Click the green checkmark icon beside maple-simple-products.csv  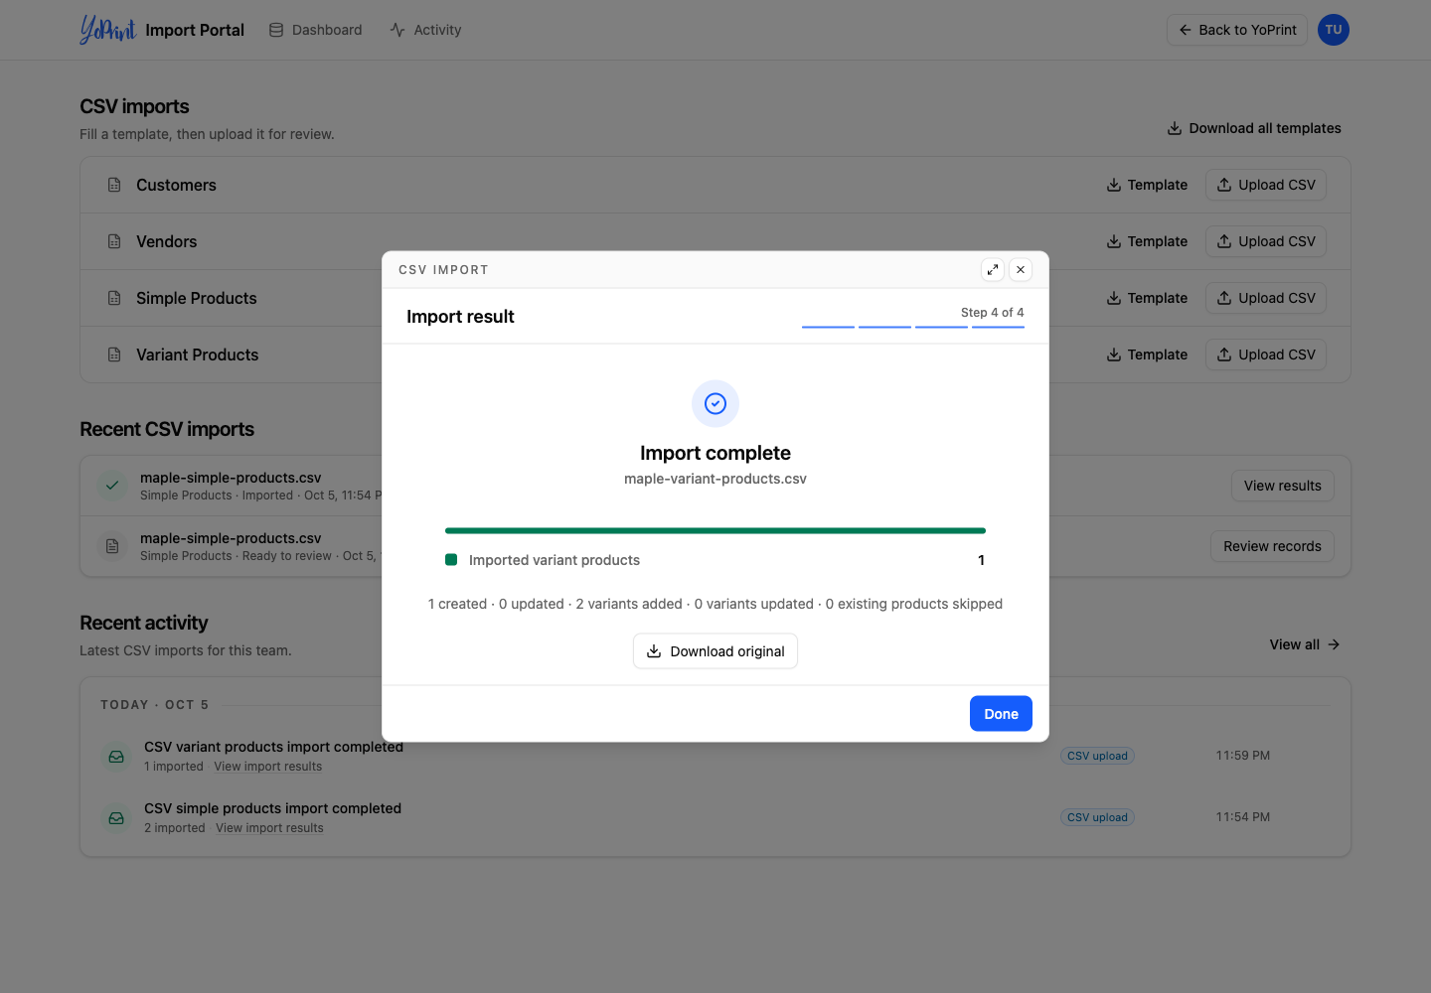pyautogui.click(x=112, y=486)
